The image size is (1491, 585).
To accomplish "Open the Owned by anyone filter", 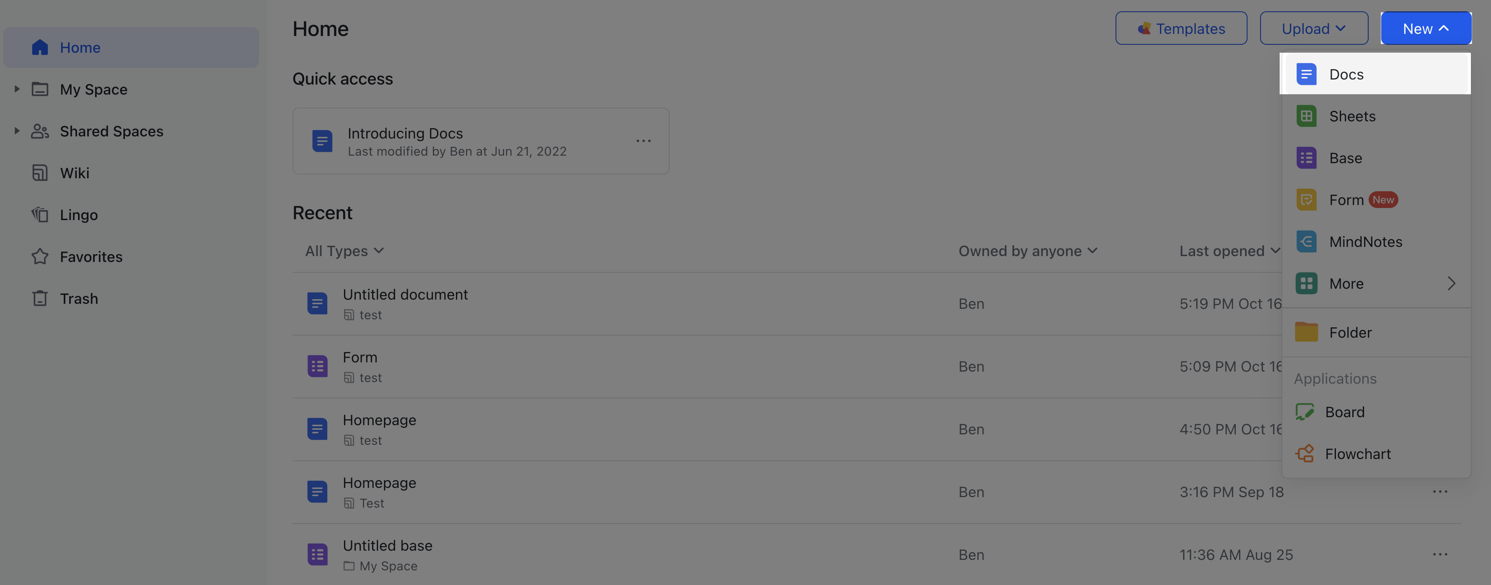I will 1027,250.
